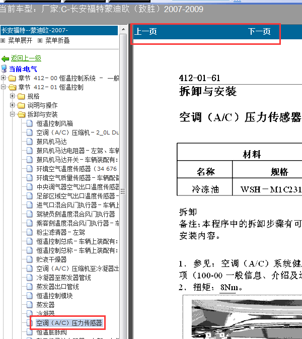302x339 pixels.
Task: Open 恒温膨胀阀 tree item
Action: coord(51,332)
